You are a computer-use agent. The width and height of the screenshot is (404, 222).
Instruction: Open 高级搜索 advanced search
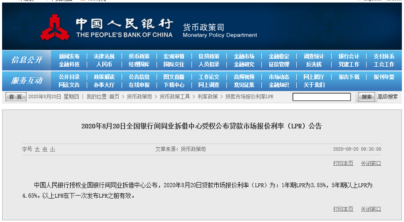pos(388,97)
